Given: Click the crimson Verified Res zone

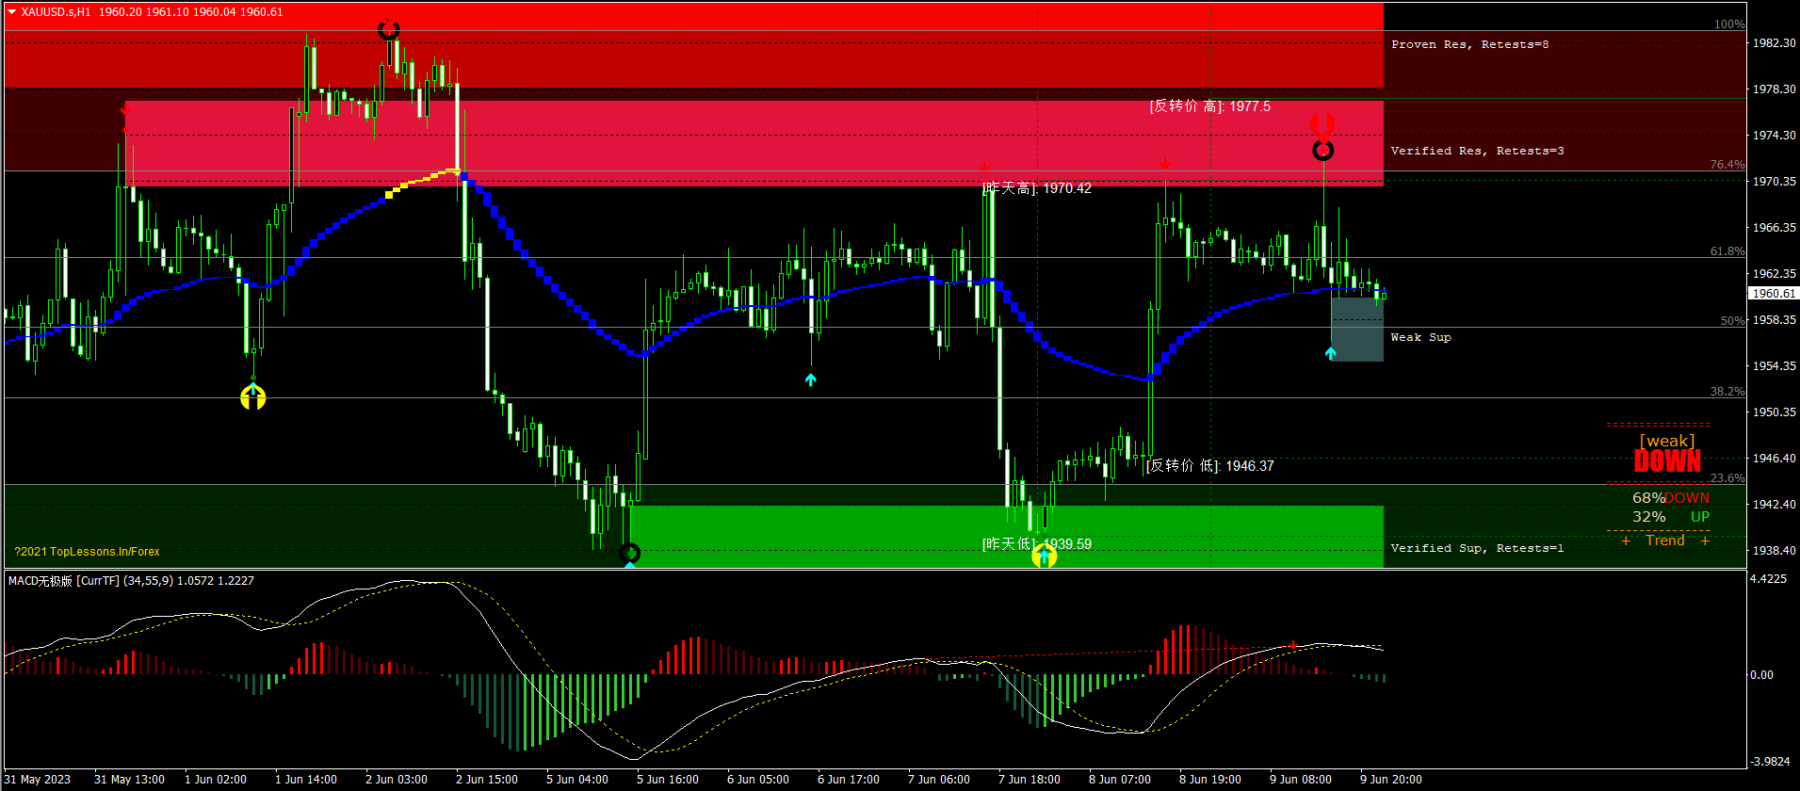Looking at the screenshot, I should tap(754, 143).
